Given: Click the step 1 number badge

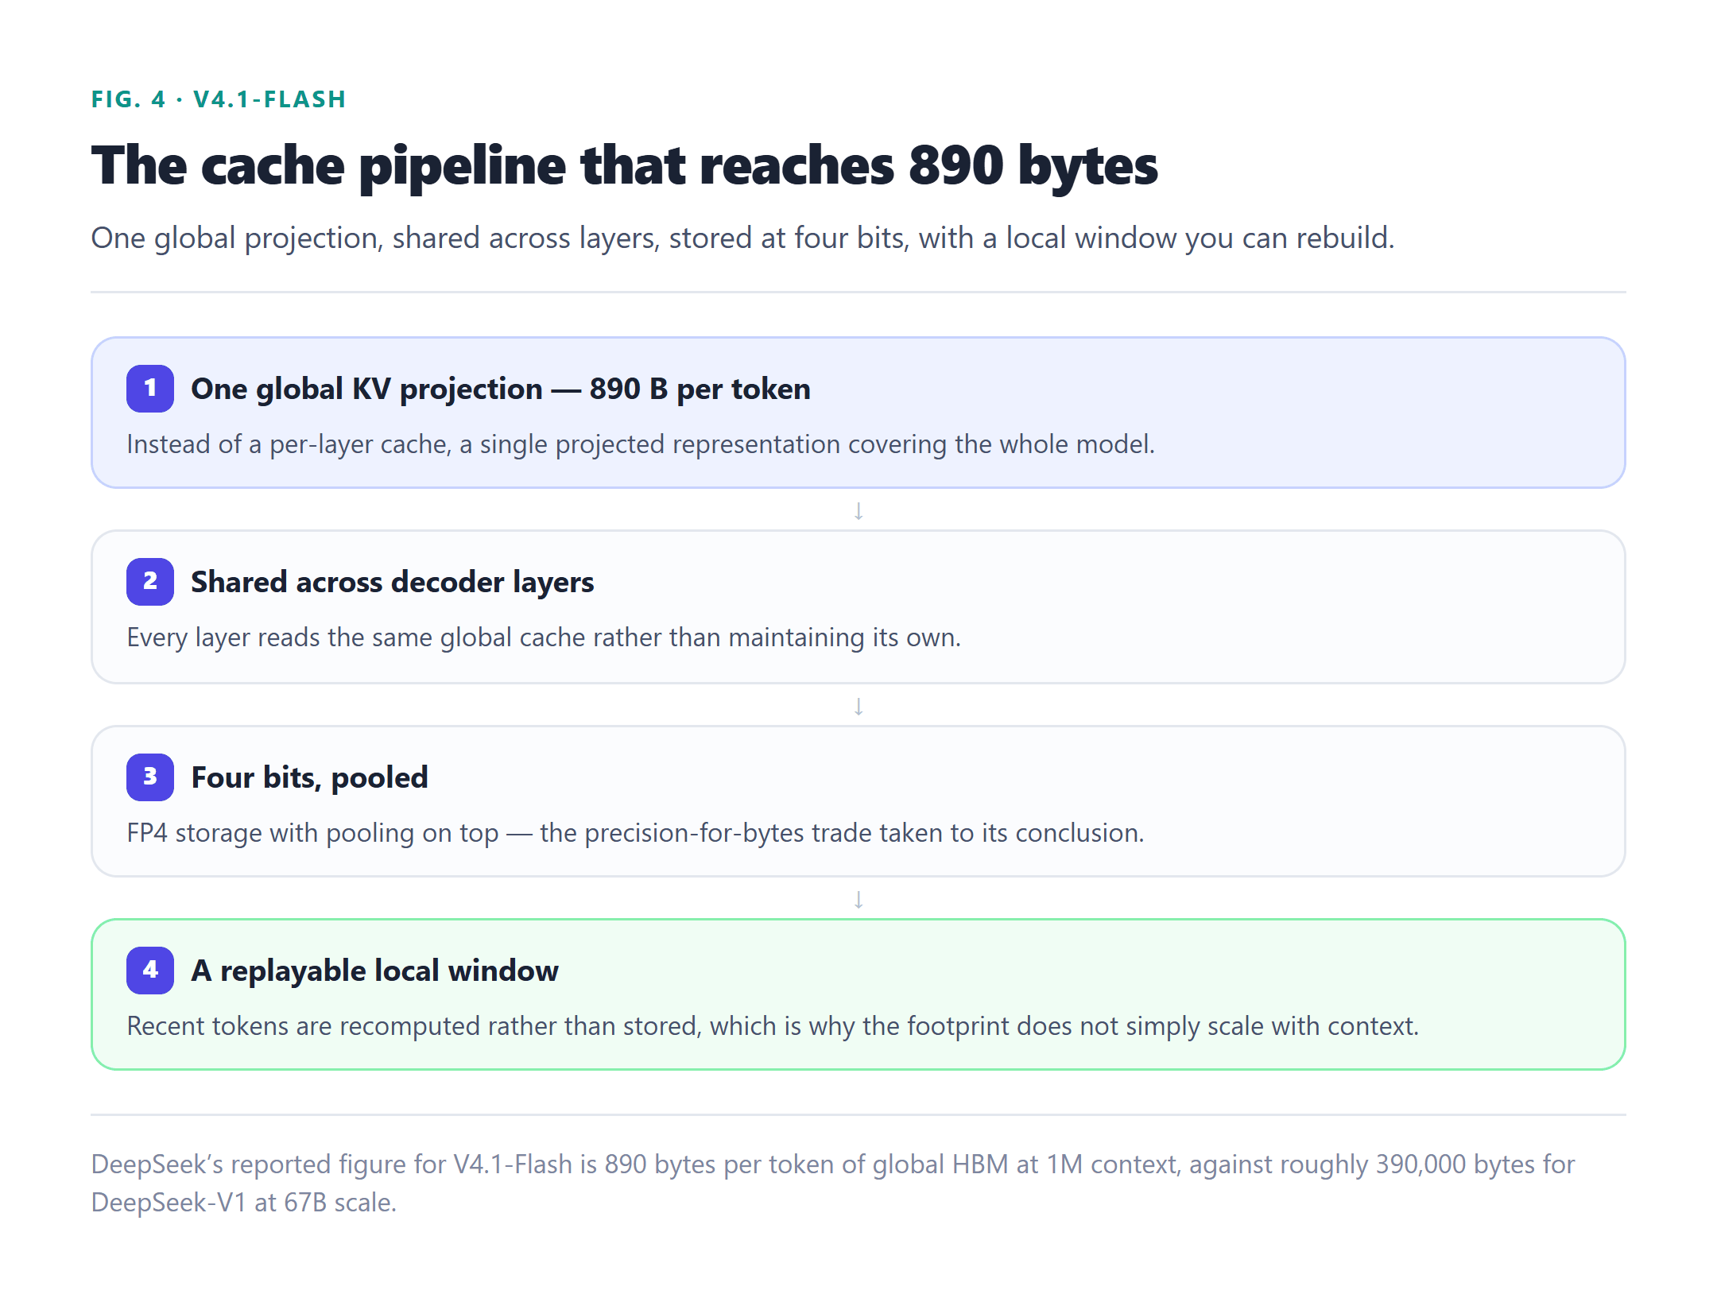Looking at the screenshot, I should click(150, 389).
